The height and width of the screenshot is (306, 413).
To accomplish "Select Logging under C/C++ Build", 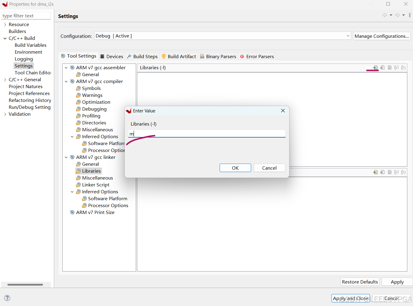I will 24,59.
